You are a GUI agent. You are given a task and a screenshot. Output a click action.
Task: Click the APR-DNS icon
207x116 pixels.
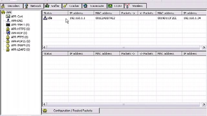tap(8, 21)
